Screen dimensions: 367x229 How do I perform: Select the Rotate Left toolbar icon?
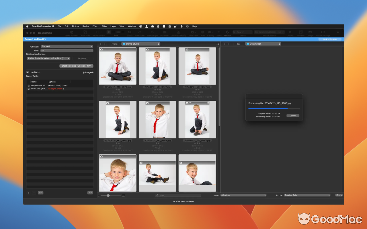pos(140,32)
